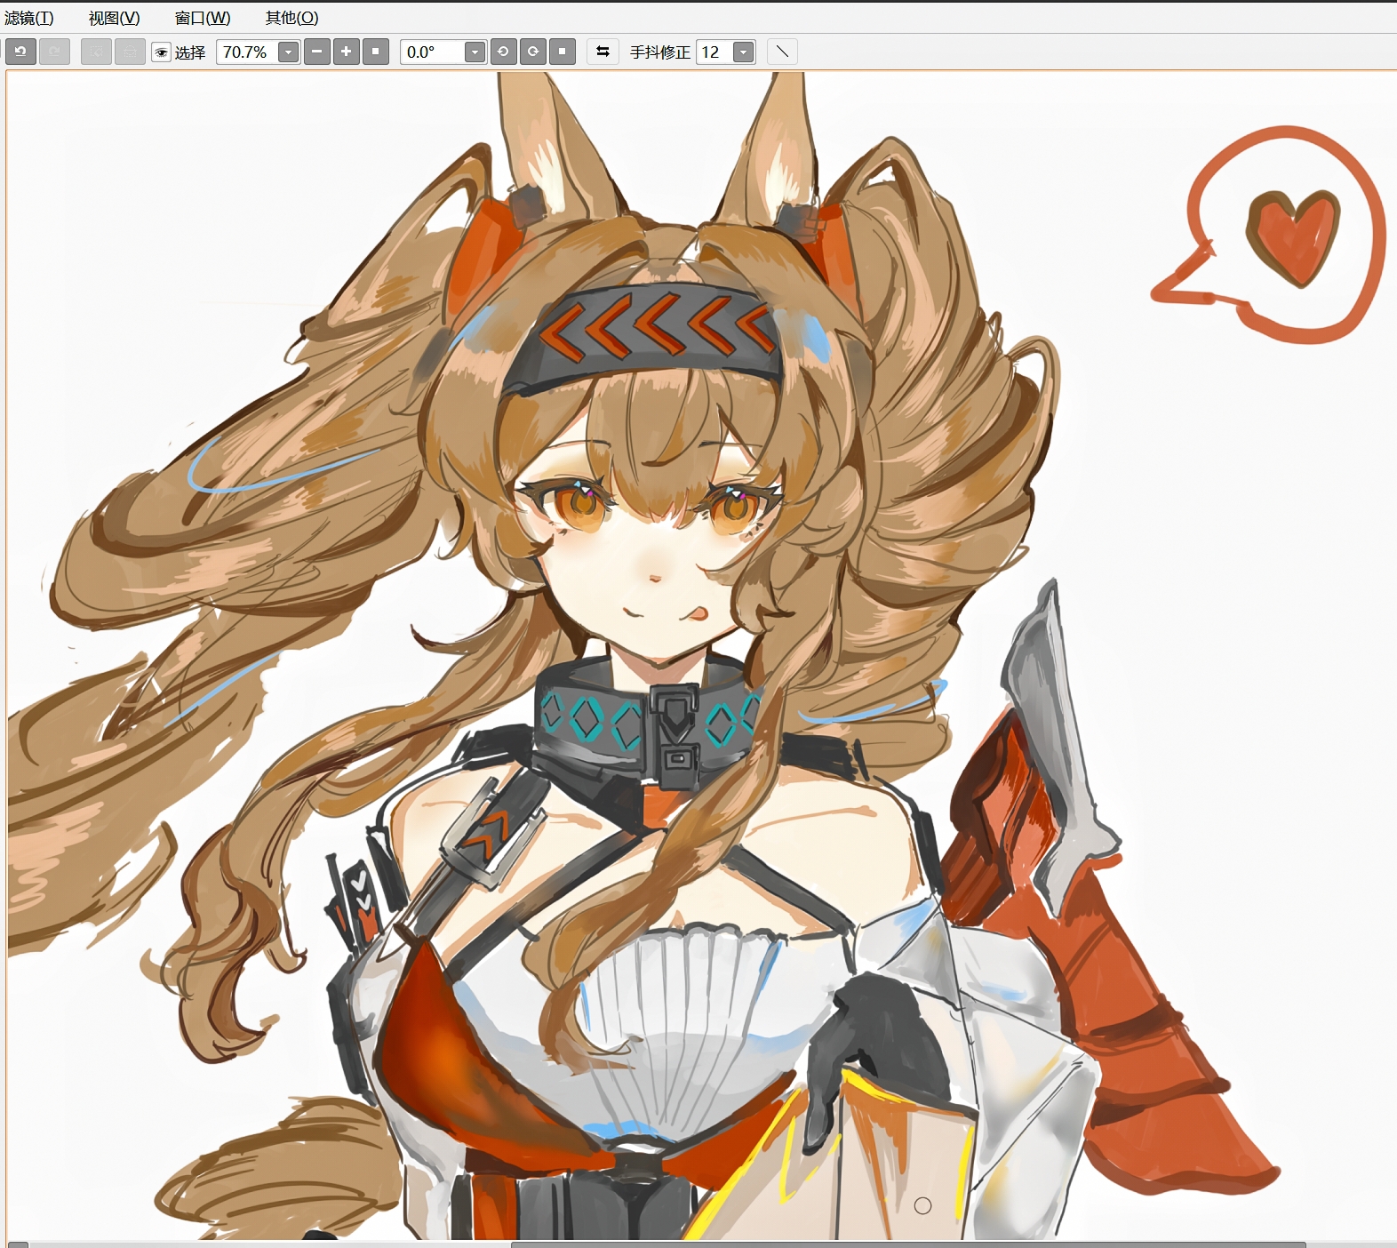Click the 手抖修正 stabilizer value 12
The width and height of the screenshot is (1397, 1248).
pos(715,52)
